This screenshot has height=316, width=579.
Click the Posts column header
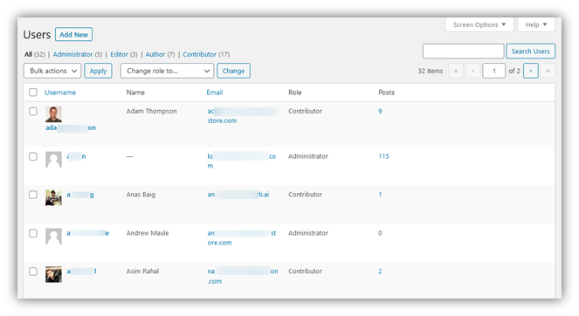tap(386, 93)
